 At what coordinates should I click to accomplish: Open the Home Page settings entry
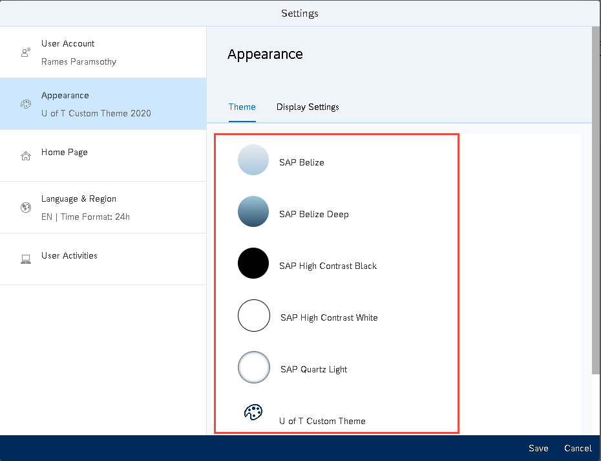(103, 156)
